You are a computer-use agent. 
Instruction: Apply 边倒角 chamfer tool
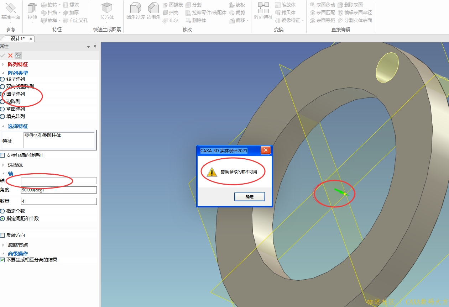pos(153,11)
